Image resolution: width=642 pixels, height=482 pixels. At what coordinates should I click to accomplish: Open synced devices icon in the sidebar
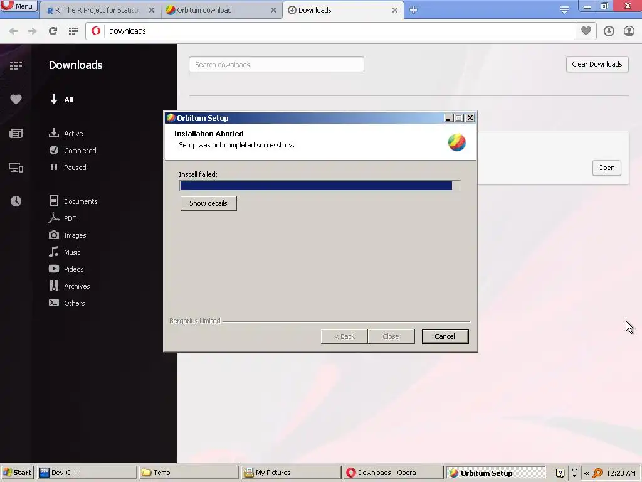pyautogui.click(x=16, y=167)
